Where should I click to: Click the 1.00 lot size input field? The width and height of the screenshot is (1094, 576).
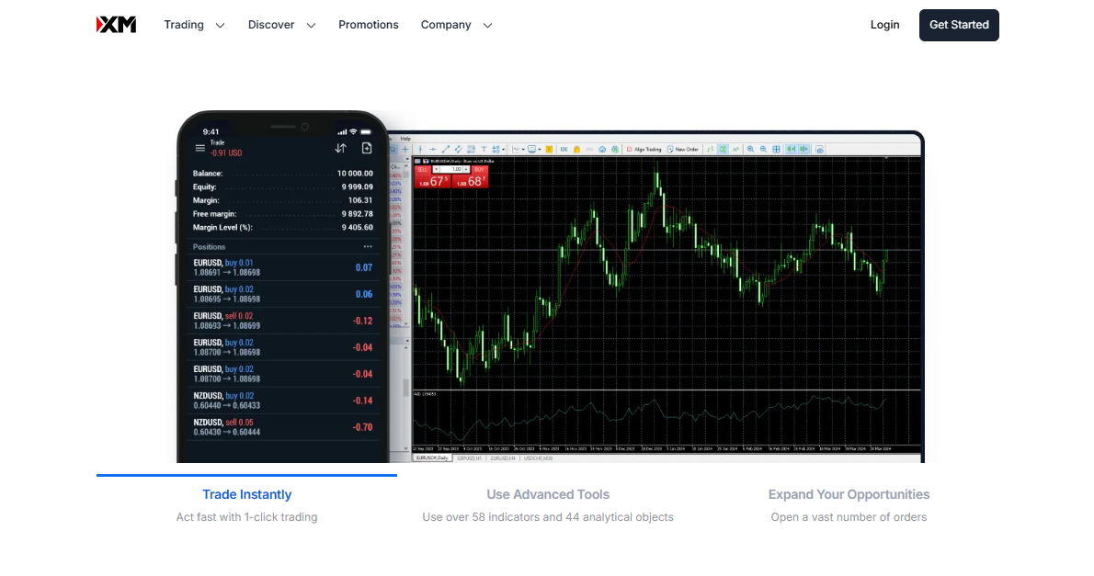pos(450,169)
